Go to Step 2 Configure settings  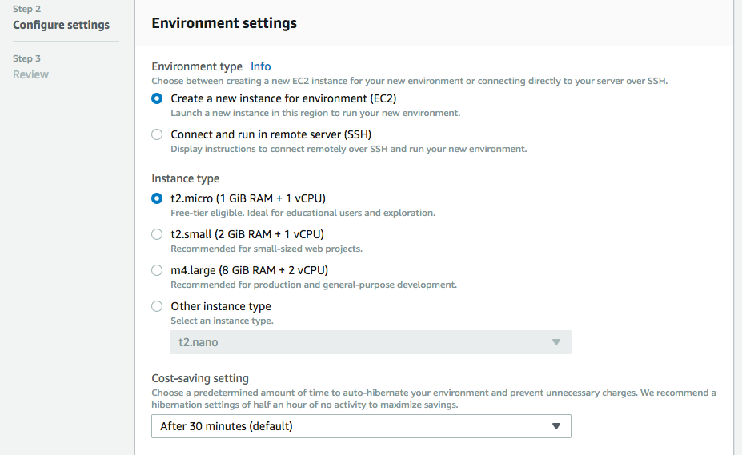pyautogui.click(x=61, y=25)
